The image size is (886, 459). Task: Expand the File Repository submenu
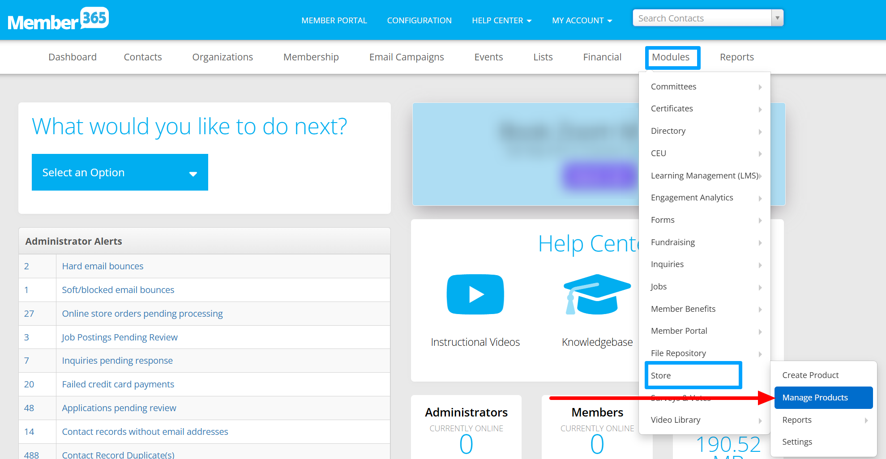pyautogui.click(x=705, y=353)
